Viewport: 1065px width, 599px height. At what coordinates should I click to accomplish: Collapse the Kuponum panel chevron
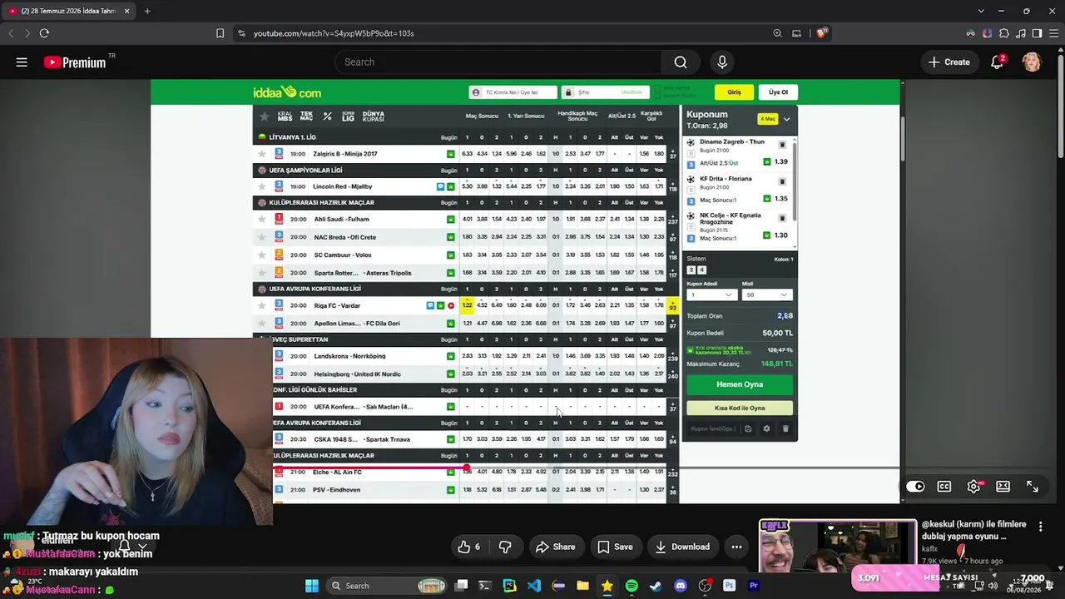(786, 119)
